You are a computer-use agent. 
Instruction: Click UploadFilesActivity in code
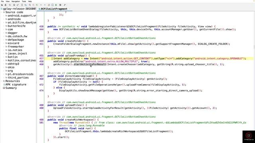point(67,108)
